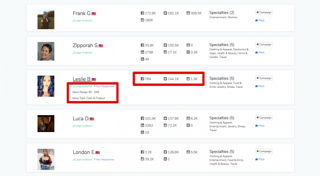Click Luca D.'s Specialties (5) heading

pos(222,118)
